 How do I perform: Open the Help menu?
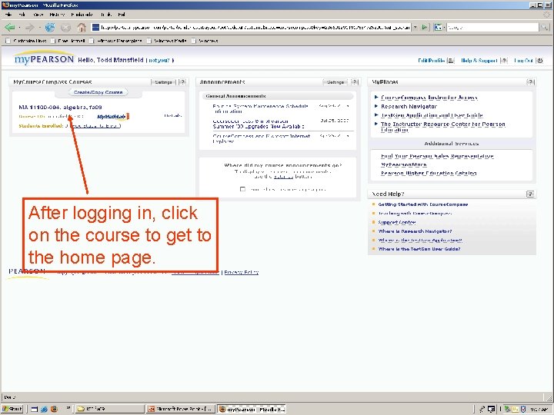122,15
